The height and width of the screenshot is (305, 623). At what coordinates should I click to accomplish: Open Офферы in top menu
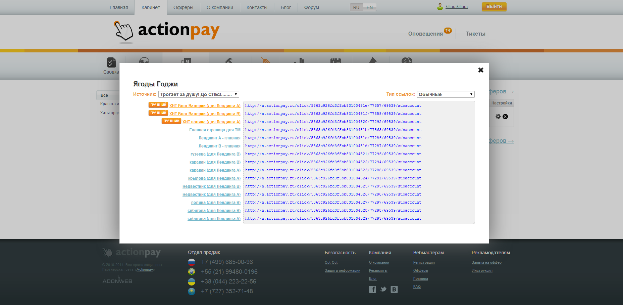(x=183, y=7)
